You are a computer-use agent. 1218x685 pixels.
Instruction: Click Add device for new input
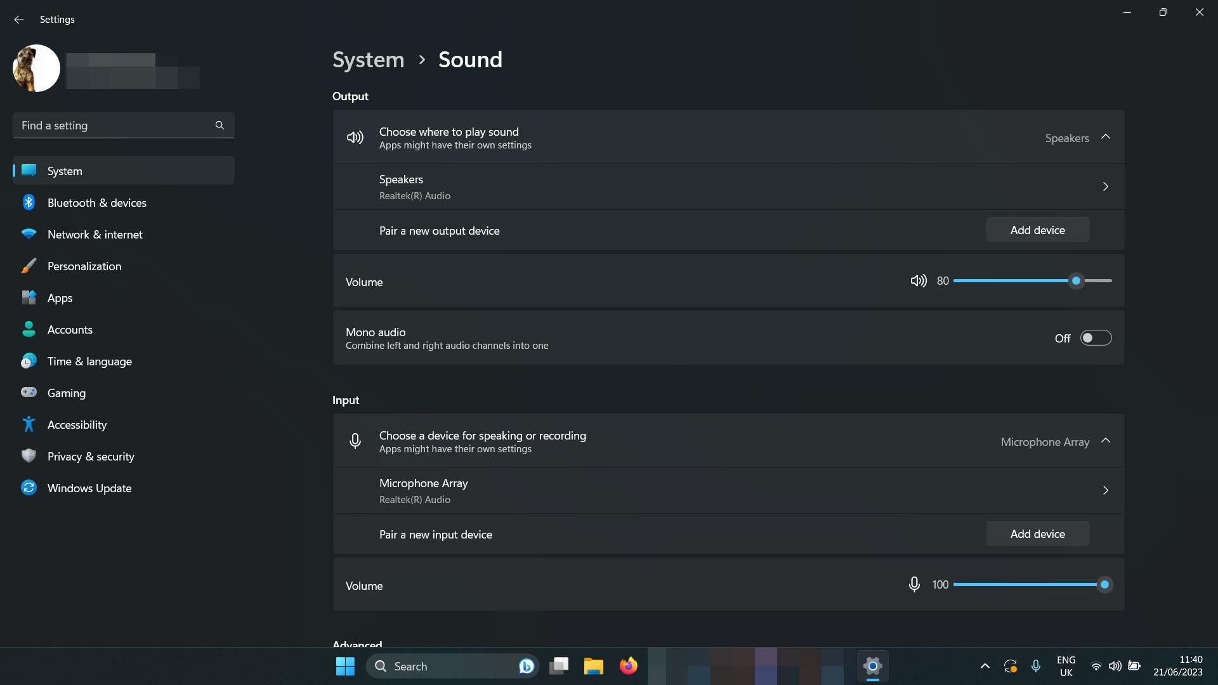coord(1037,532)
